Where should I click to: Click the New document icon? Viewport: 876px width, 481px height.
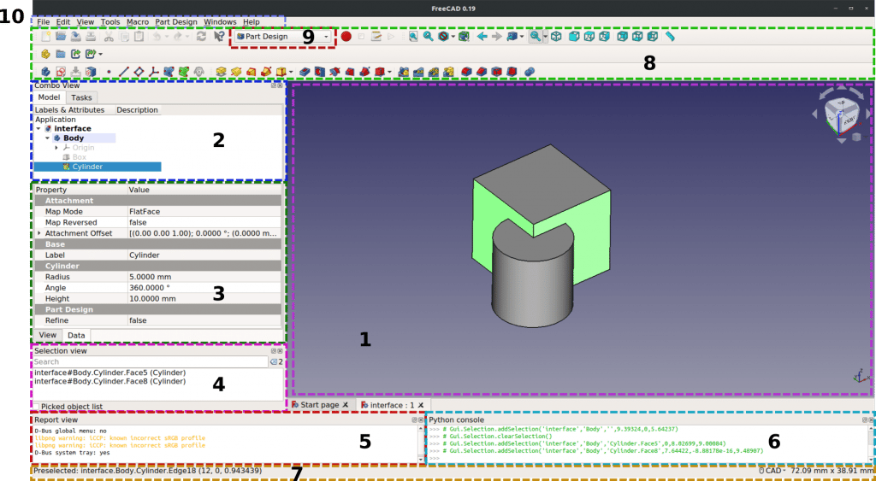45,36
